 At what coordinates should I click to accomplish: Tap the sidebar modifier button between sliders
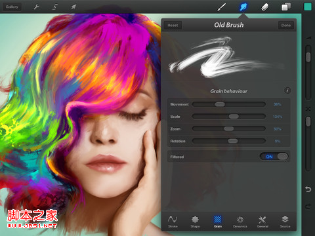pyautogui.click(x=308, y=109)
